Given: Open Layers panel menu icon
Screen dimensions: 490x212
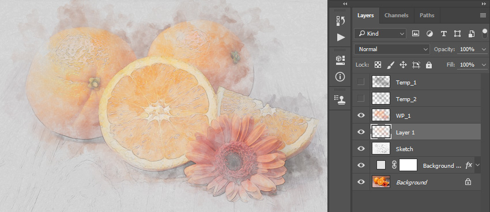Looking at the screenshot, I should coord(483,16).
